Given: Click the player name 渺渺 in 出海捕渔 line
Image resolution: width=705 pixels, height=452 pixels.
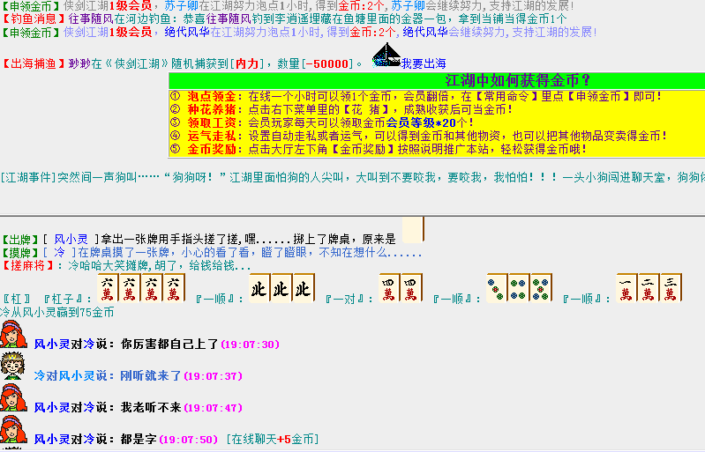Looking at the screenshot, I should pyautogui.click(x=79, y=63).
